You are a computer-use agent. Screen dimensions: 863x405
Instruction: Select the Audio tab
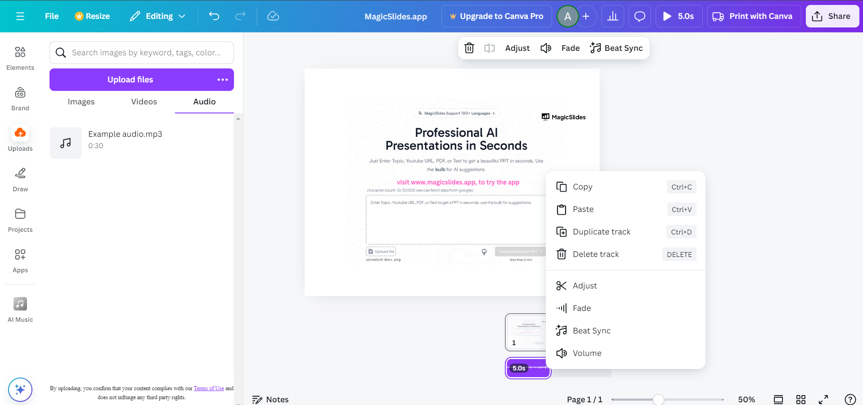pos(204,102)
